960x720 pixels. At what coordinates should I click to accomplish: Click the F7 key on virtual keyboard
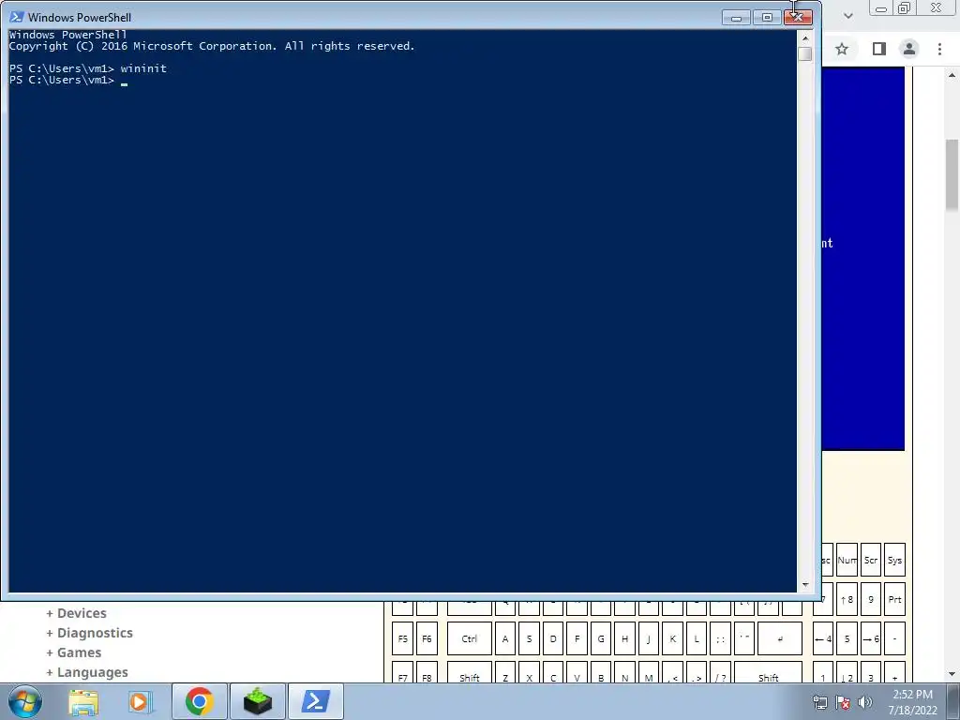403,673
